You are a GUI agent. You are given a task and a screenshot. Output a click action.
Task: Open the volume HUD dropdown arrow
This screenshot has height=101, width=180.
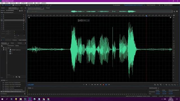coord(89,20)
